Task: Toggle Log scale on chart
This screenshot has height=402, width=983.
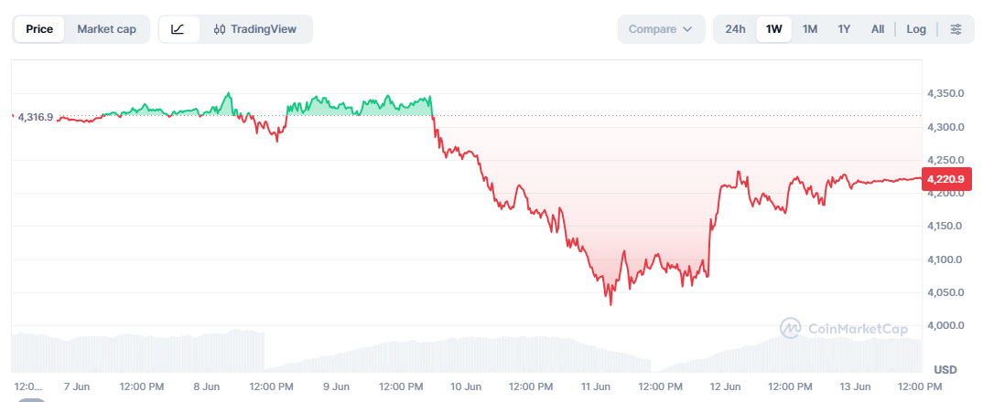Action: tap(916, 29)
